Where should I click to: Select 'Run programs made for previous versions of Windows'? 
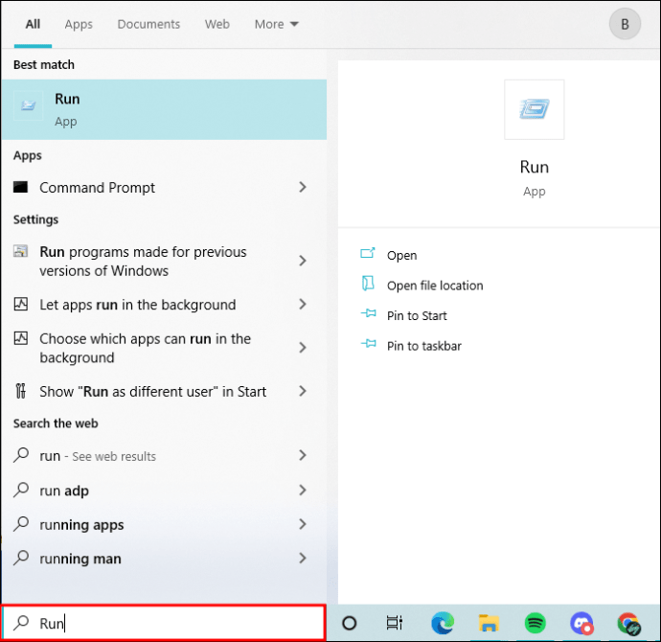click(164, 261)
